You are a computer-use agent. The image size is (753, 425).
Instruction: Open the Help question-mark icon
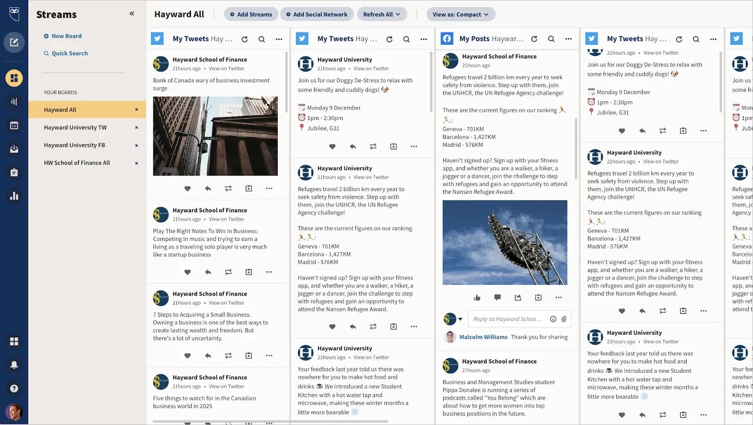click(x=14, y=388)
